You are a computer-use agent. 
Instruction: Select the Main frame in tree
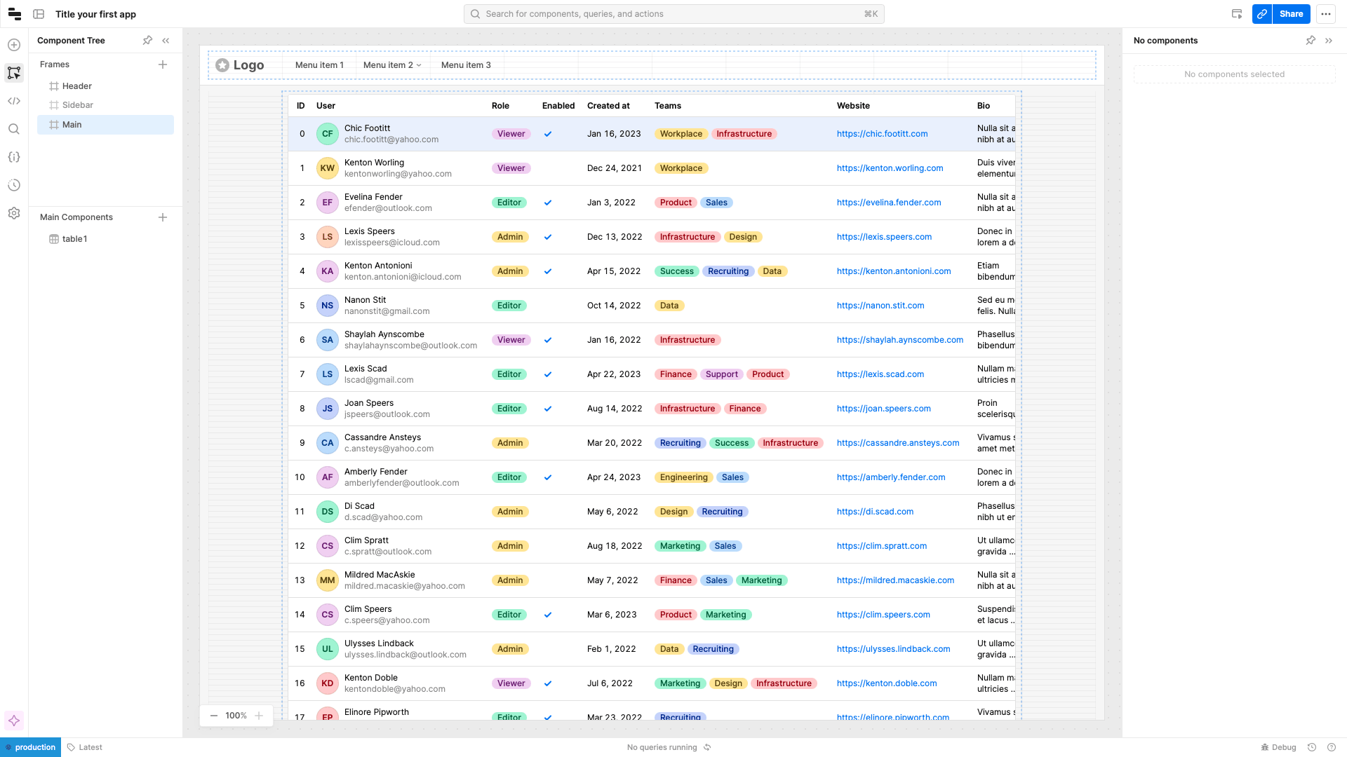coord(105,125)
